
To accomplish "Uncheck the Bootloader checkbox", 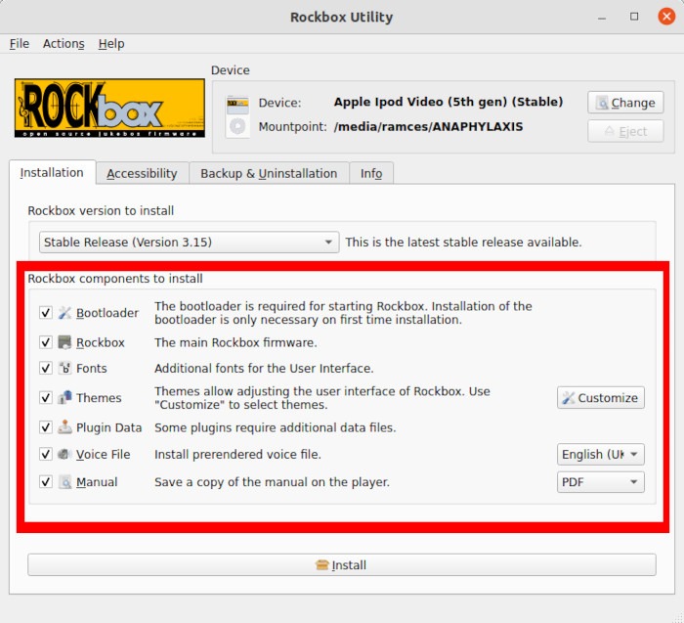I will pos(45,313).
